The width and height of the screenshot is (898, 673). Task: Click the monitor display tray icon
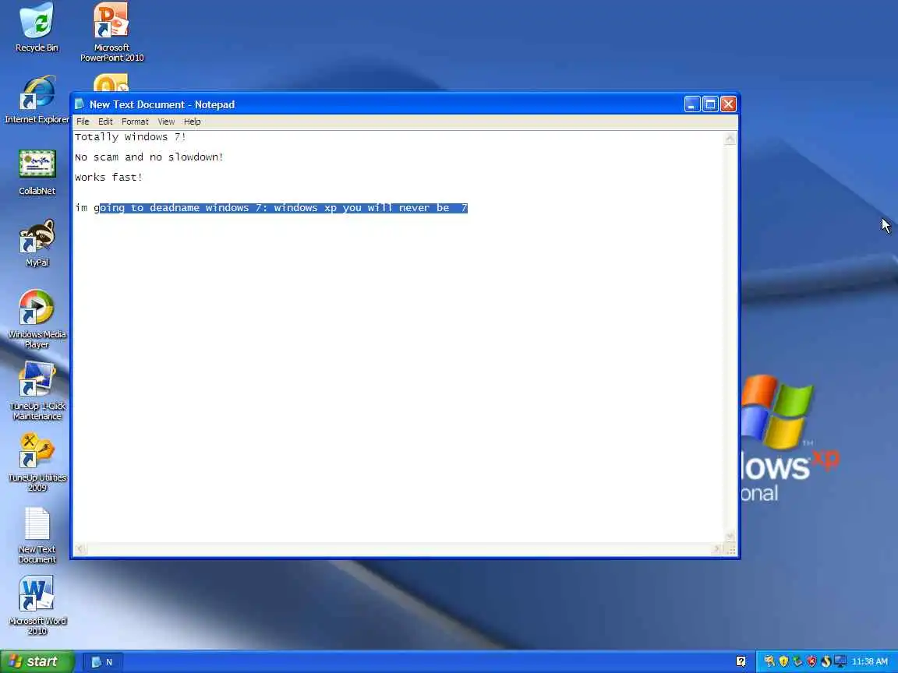click(x=840, y=661)
